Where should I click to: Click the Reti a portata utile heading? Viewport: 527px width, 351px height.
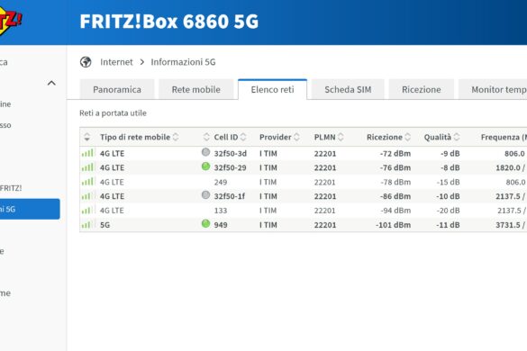(x=113, y=113)
